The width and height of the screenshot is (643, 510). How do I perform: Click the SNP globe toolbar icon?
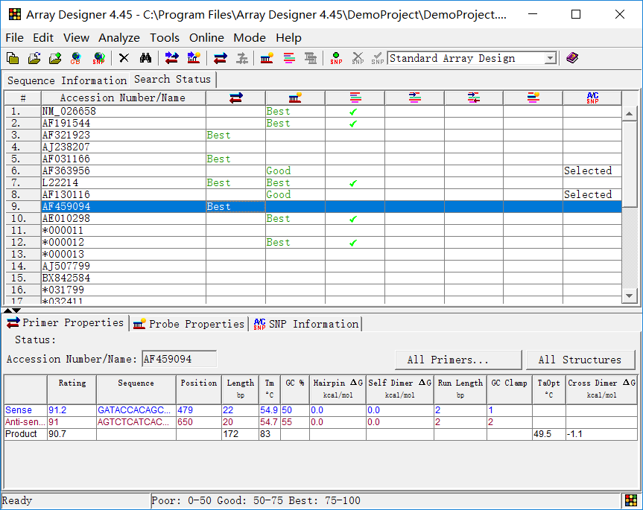pyautogui.click(x=99, y=58)
